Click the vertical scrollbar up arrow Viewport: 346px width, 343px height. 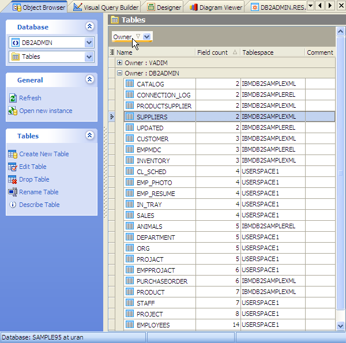point(340,32)
